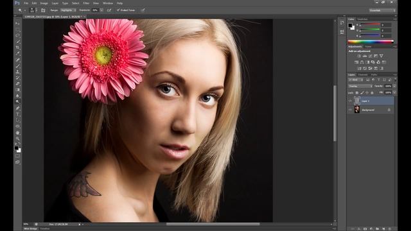
Task: Switch to the Channels tab
Action: pos(363,75)
